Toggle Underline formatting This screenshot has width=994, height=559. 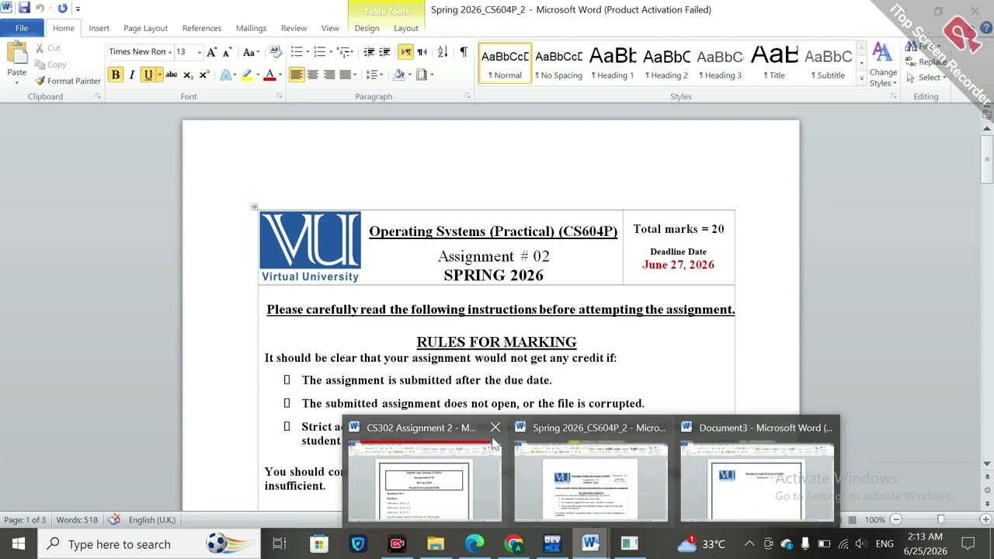[148, 75]
